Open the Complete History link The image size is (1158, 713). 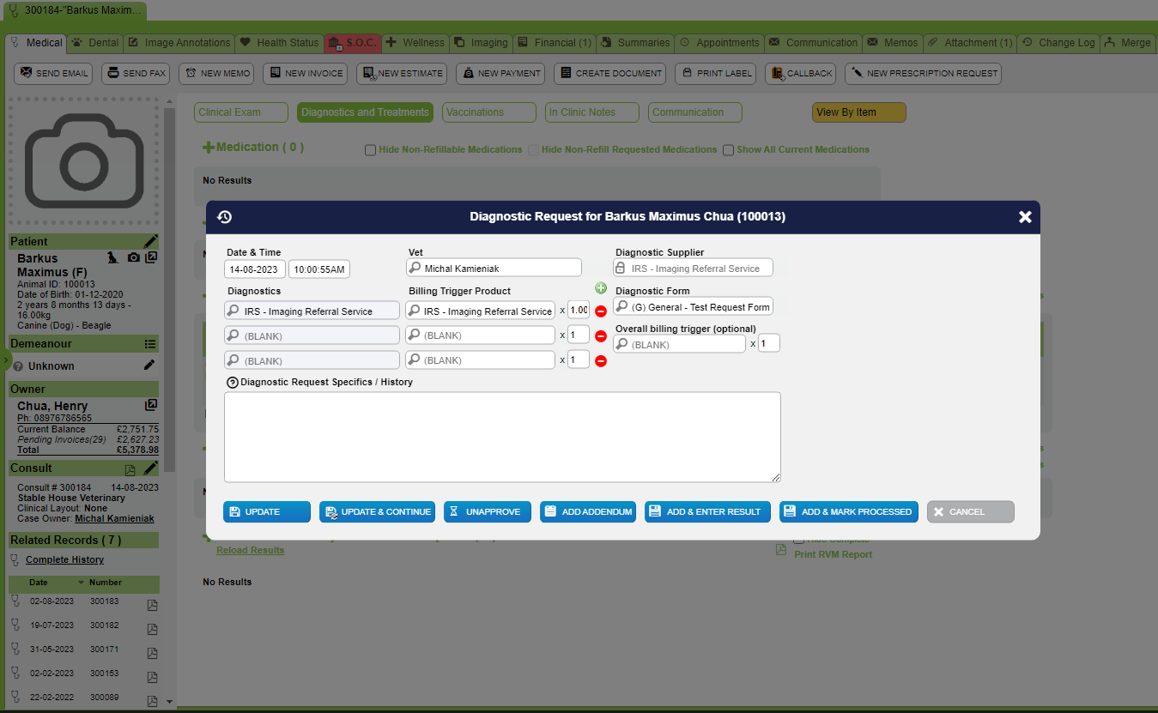click(x=64, y=559)
